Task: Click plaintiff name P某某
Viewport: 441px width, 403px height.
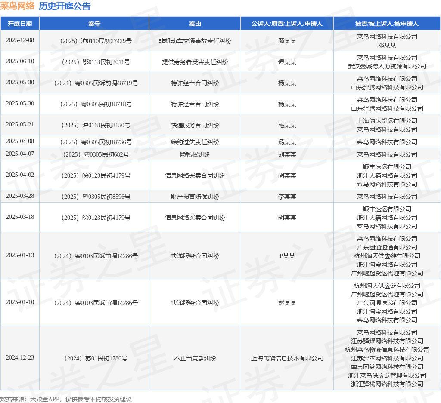Action: (287, 256)
